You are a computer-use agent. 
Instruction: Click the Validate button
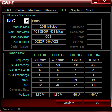click(x=69, y=103)
